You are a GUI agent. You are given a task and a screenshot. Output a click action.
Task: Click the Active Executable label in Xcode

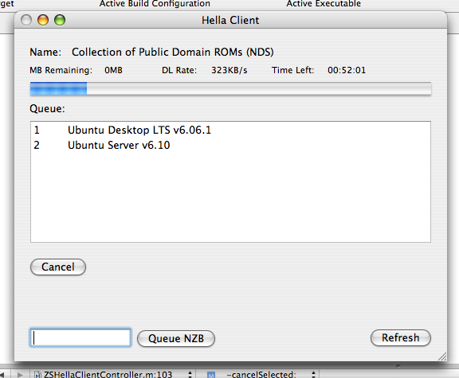[324, 3]
